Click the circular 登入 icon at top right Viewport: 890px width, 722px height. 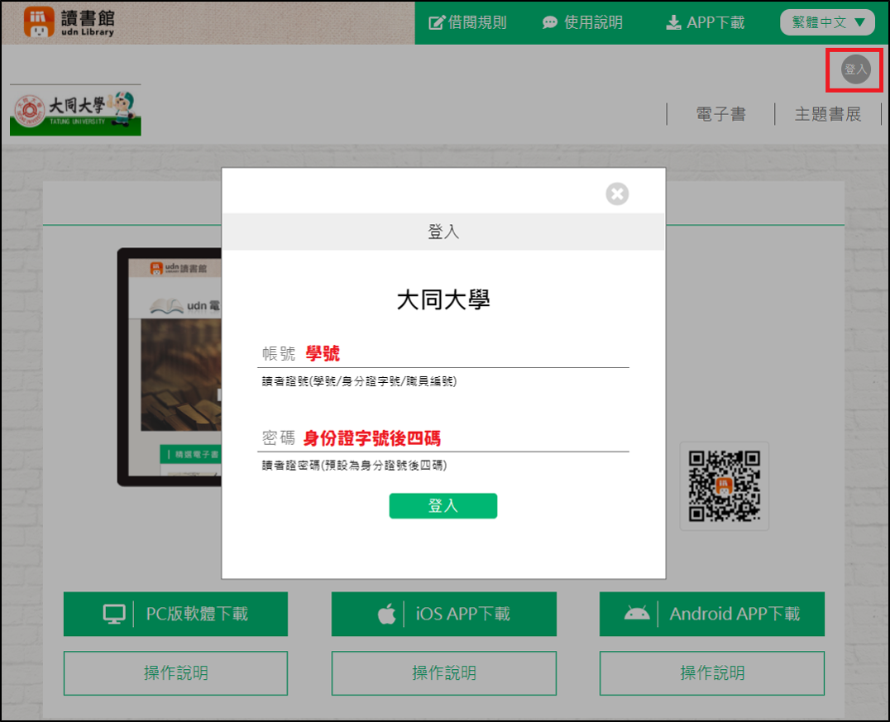tap(855, 69)
